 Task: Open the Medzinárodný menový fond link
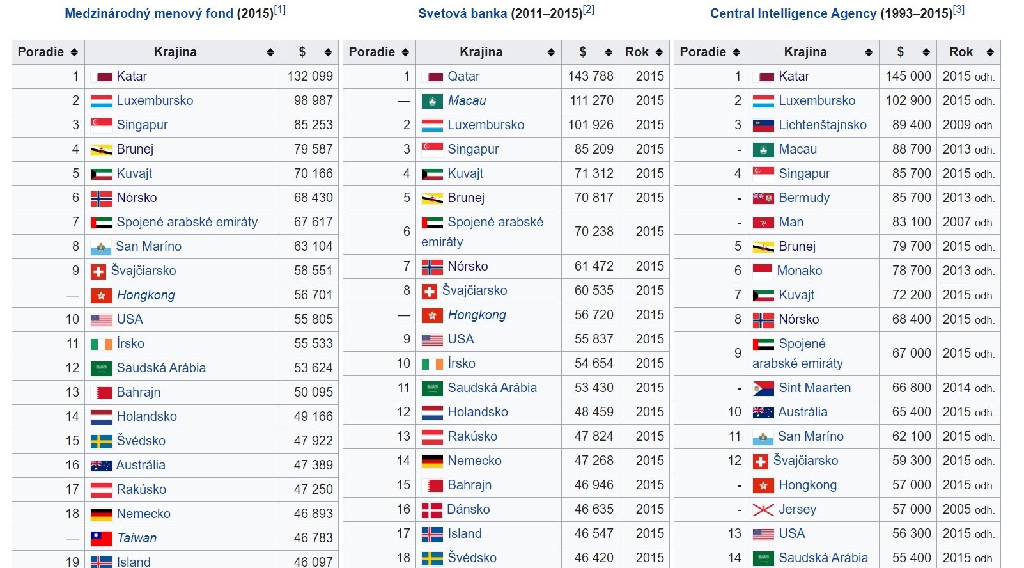click(149, 13)
